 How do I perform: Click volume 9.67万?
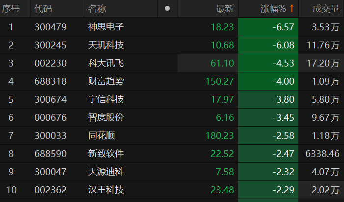(325, 117)
